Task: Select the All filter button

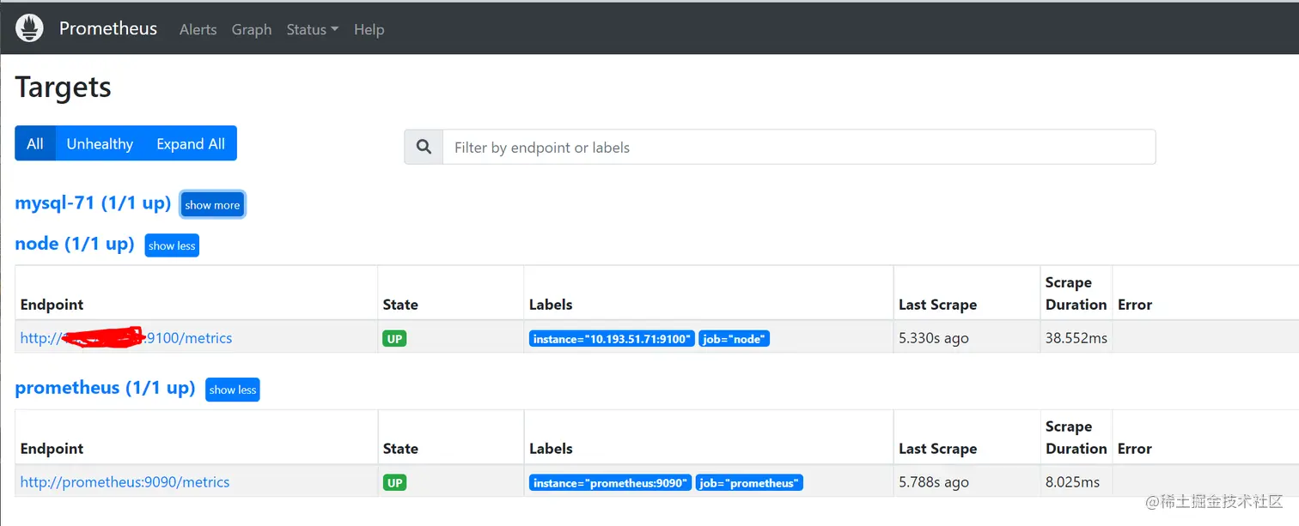Action: point(35,143)
